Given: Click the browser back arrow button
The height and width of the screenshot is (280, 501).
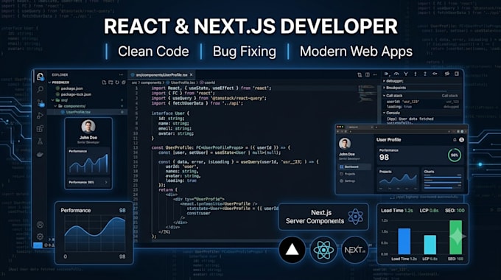Looking at the screenshot, I should tap(338, 131).
